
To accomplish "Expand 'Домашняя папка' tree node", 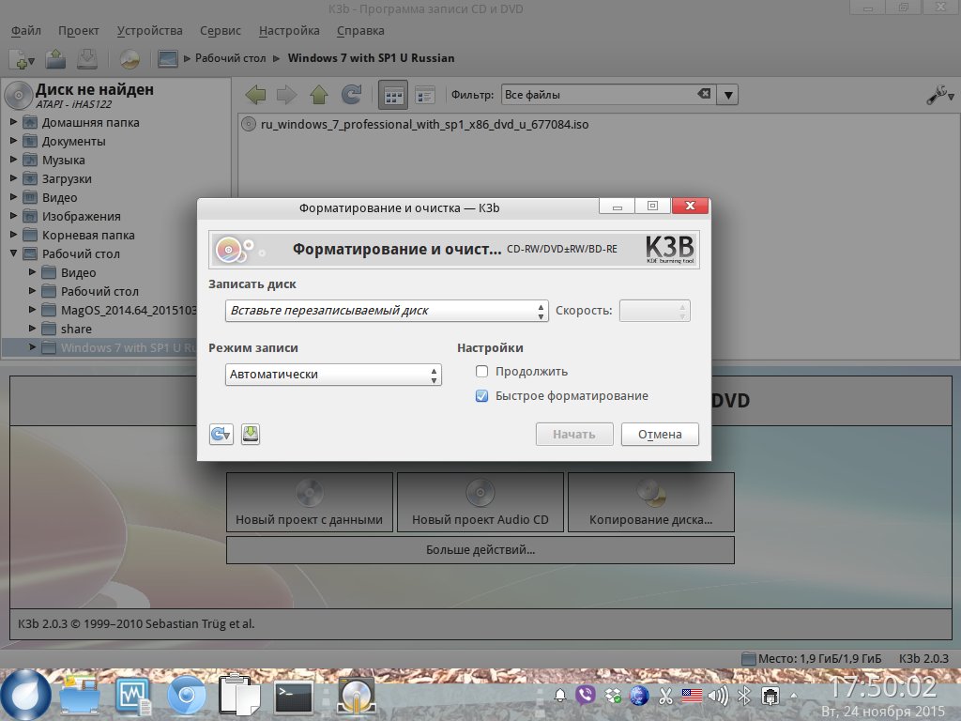I will pyautogui.click(x=13, y=122).
